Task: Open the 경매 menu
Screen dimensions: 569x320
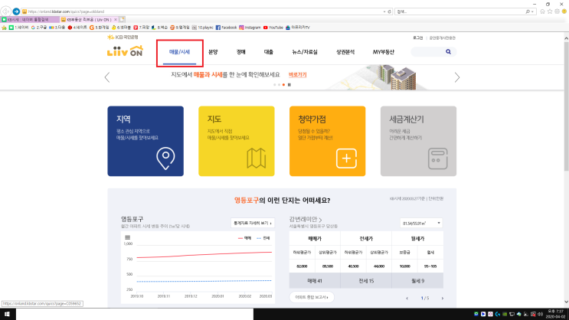Action: coord(240,52)
